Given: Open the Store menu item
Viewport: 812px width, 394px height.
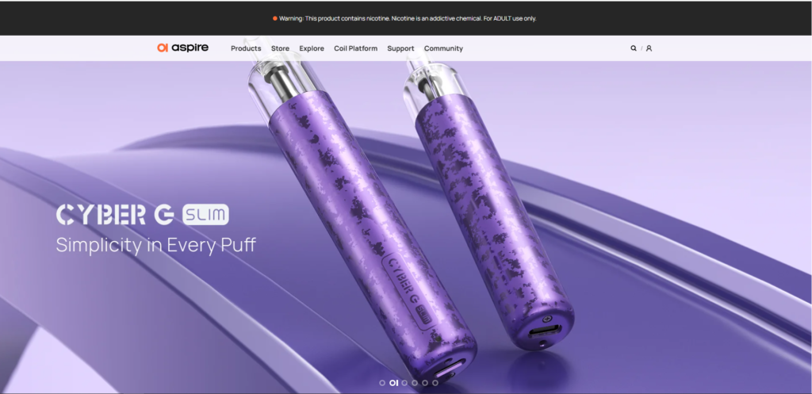Looking at the screenshot, I should [x=280, y=48].
